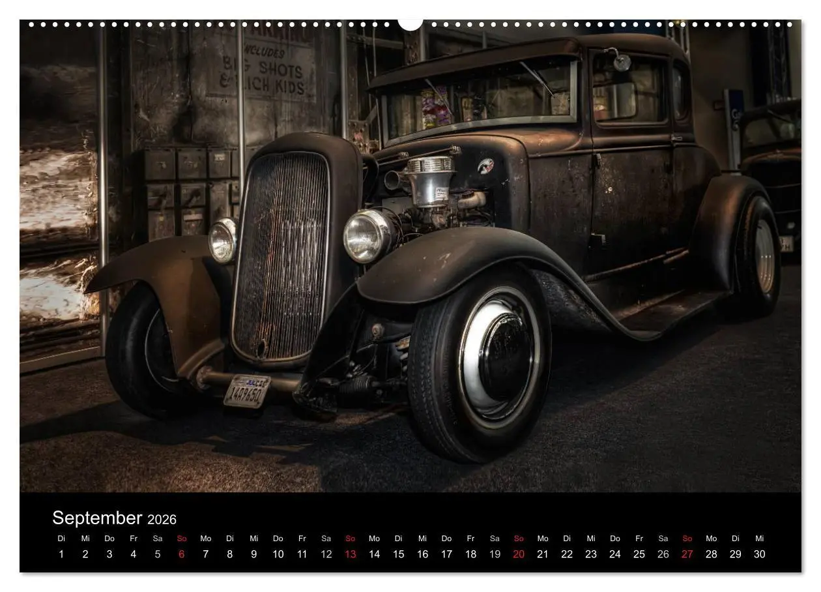Click the red date 27
The image size is (821, 592).
(687, 554)
